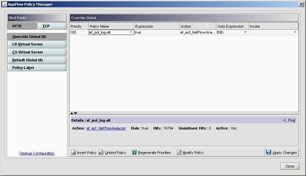
Task: Click the Java icon in title bar
Action: pyautogui.click(x=4, y=4)
